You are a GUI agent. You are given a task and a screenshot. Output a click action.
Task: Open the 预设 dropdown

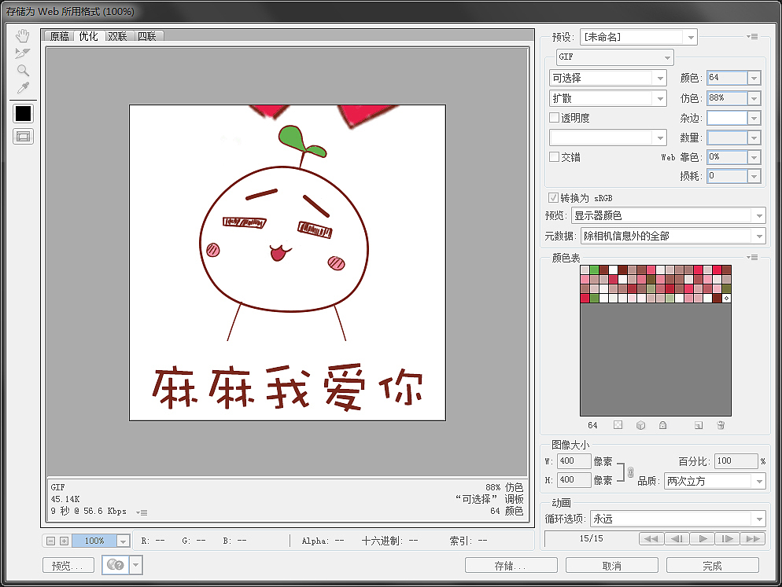pyautogui.click(x=690, y=36)
